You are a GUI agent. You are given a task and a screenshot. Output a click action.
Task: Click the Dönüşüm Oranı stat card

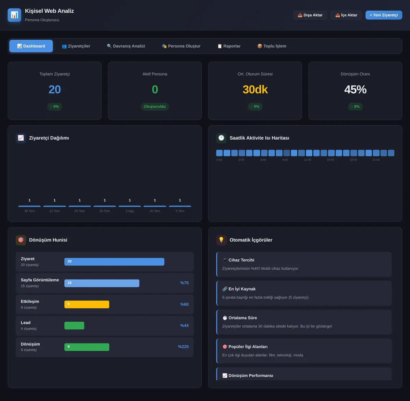(x=355, y=91)
